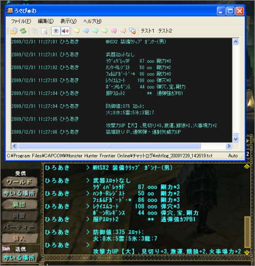
Task: Minimize the ろぐびゅわ window
Action: pyautogui.click(x=221, y=11)
